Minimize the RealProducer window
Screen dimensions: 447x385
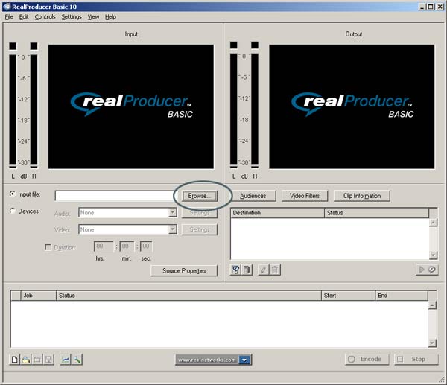point(422,7)
